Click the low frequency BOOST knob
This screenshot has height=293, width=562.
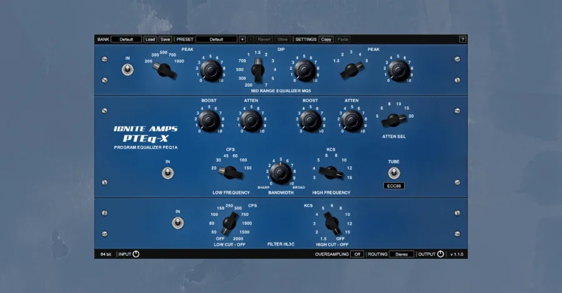209,120
